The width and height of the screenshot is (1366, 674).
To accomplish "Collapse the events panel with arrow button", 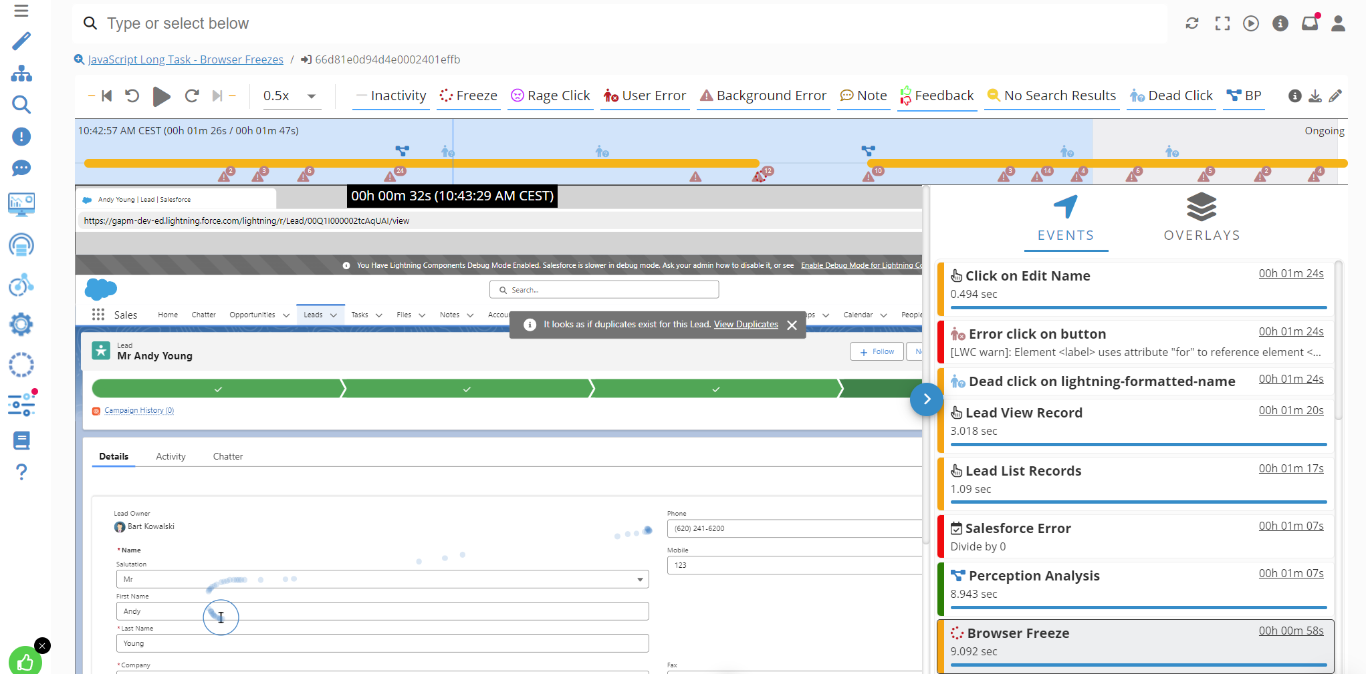I will 927,399.
